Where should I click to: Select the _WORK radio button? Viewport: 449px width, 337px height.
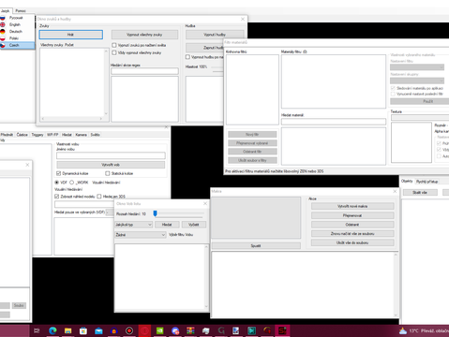tap(71, 183)
